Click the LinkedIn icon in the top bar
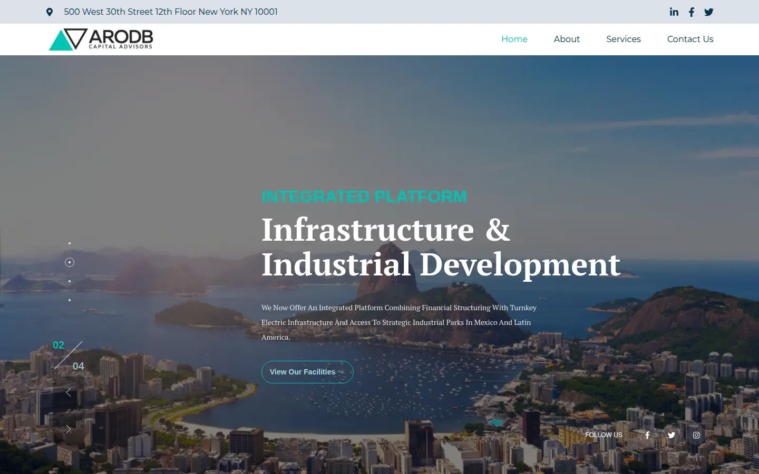759x474 pixels. click(674, 12)
